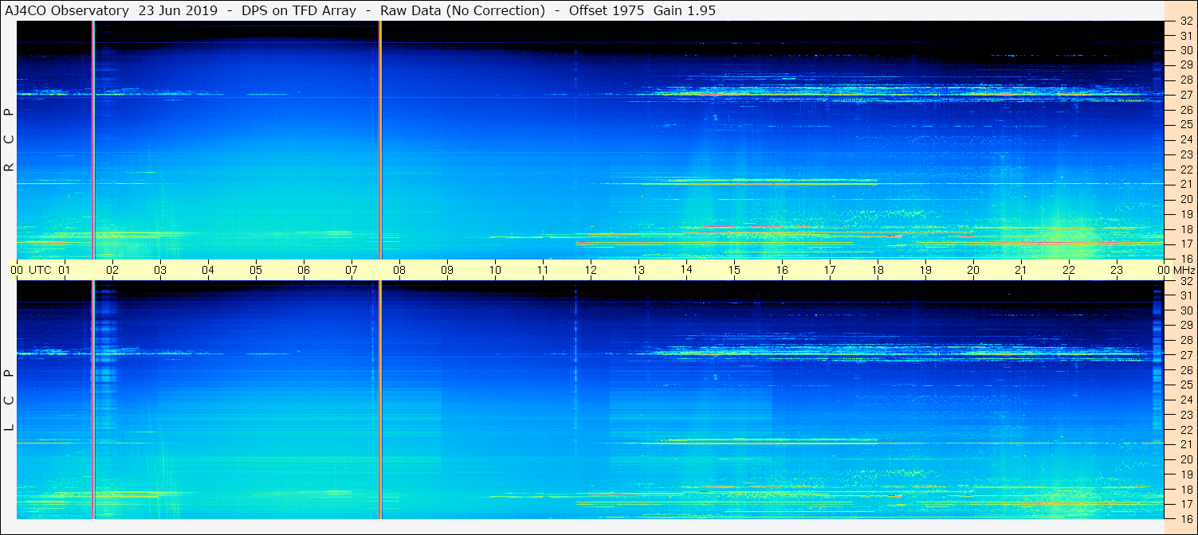
Task: Click the 22 hour tick label
Action: pyautogui.click(x=1069, y=270)
